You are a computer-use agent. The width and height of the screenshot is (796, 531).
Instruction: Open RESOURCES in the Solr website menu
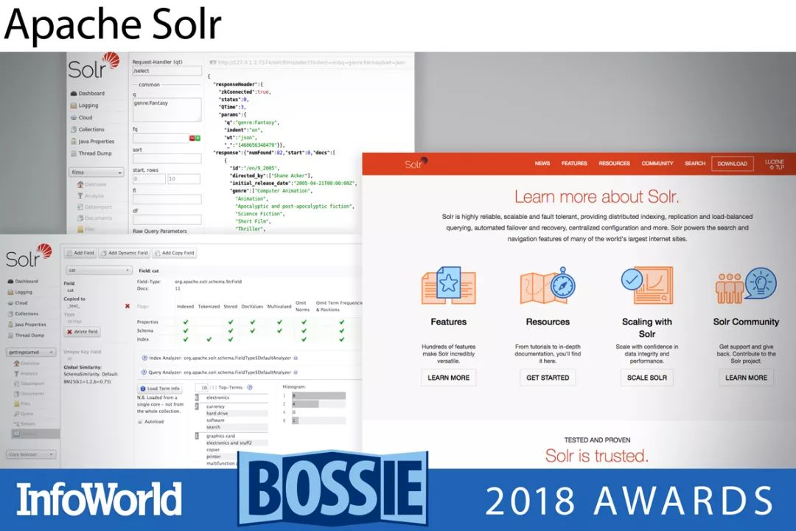[x=614, y=164]
